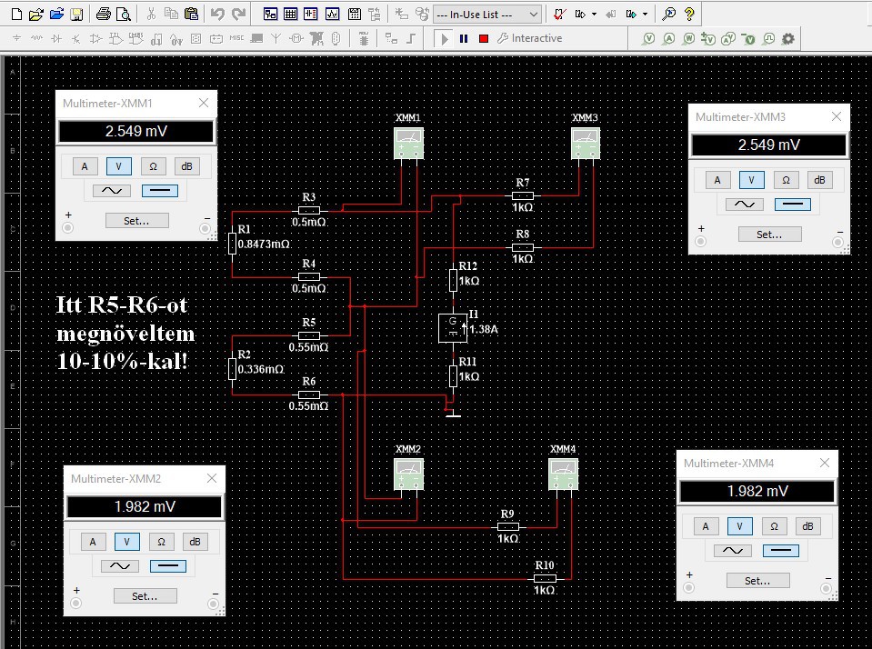Stop the simulation with red square
The width and height of the screenshot is (872, 649).
(484, 39)
